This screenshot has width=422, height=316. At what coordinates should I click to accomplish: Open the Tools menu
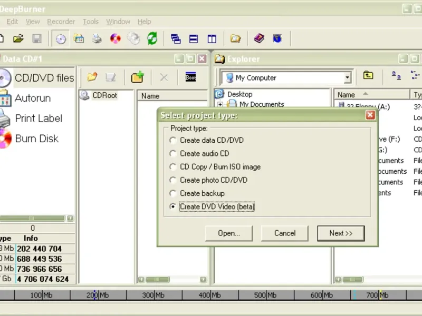(91, 22)
